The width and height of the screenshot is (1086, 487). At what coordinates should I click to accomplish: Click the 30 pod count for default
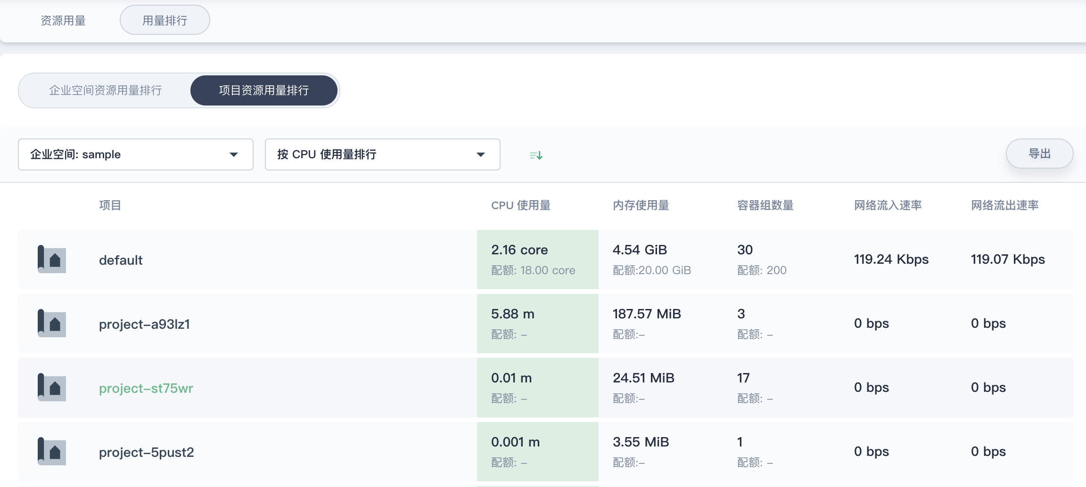(745, 250)
